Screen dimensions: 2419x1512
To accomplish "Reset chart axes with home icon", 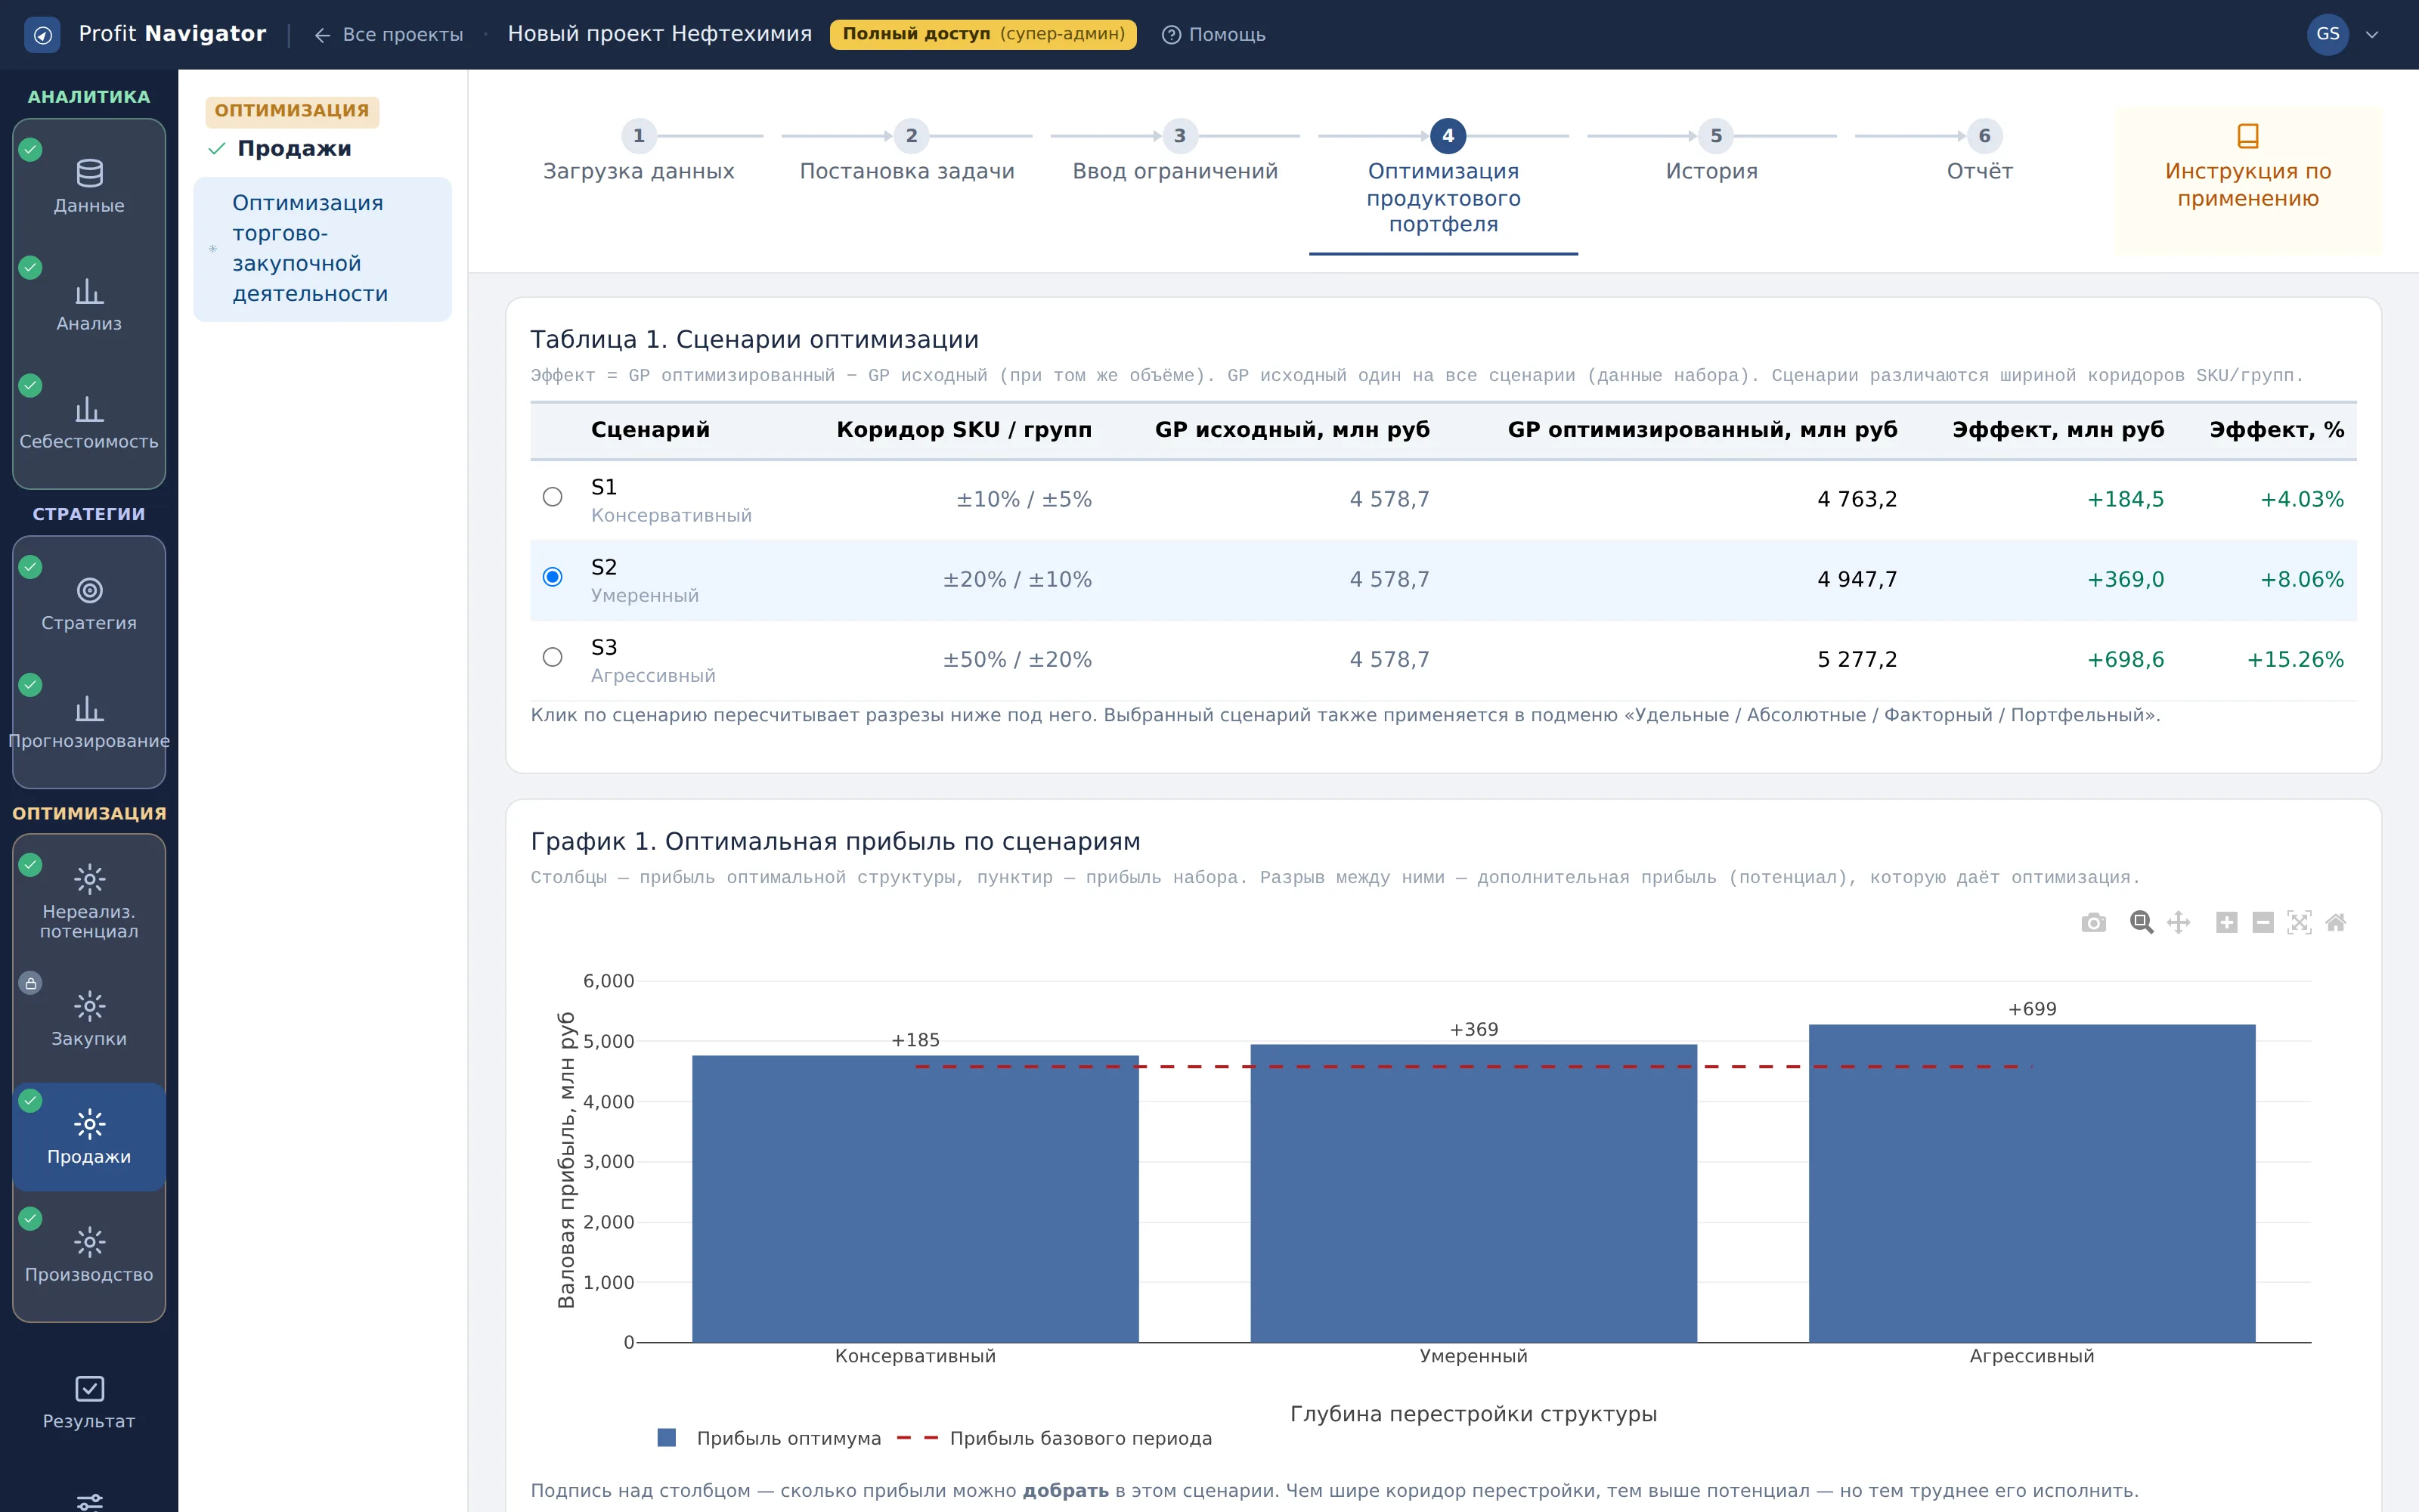I will point(2336,922).
